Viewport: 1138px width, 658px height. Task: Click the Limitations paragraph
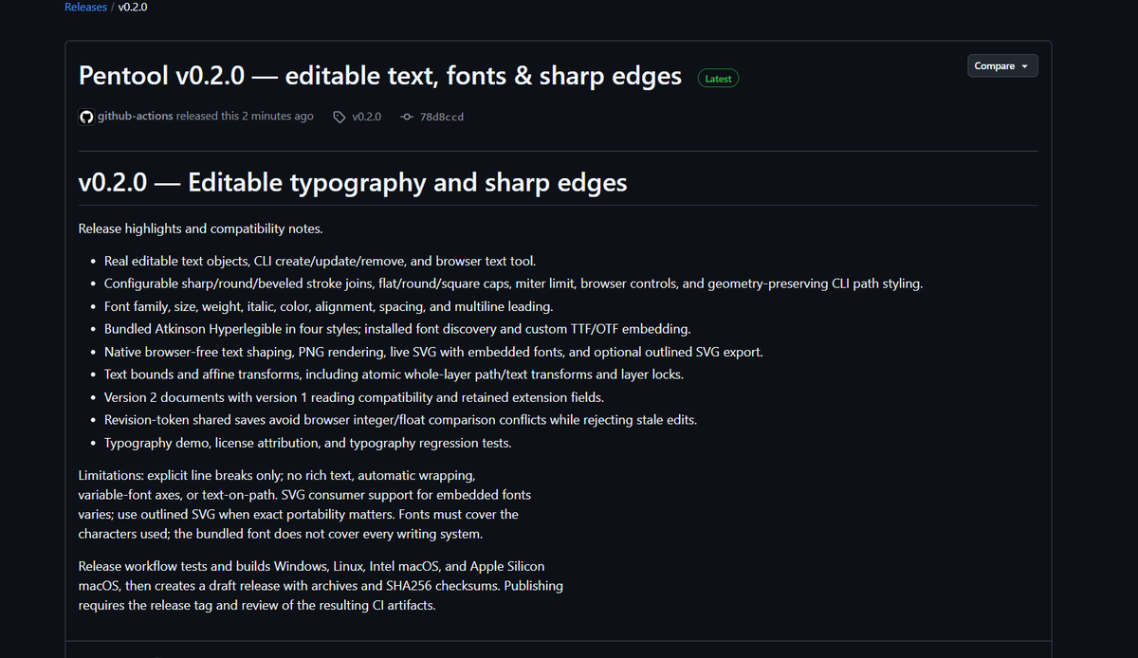[304, 503]
